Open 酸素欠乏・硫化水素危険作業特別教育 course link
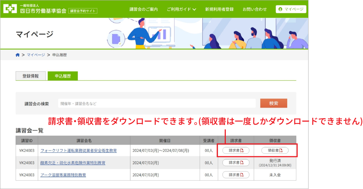Image resolution: width=363 pixels, height=189 pixels. 73,163
